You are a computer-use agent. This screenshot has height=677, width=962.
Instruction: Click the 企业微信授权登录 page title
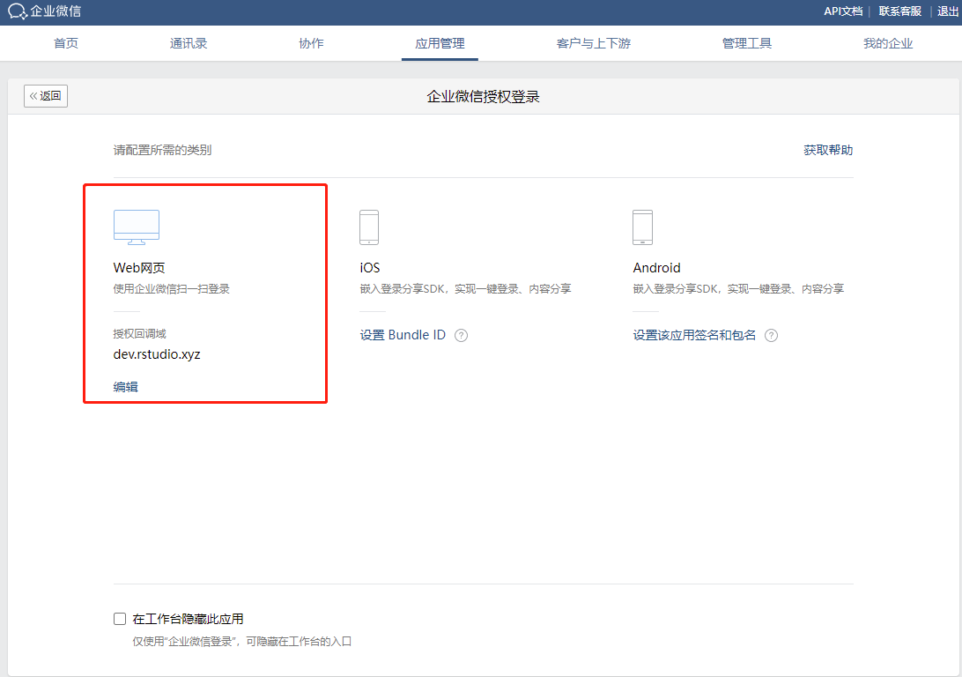(483, 96)
